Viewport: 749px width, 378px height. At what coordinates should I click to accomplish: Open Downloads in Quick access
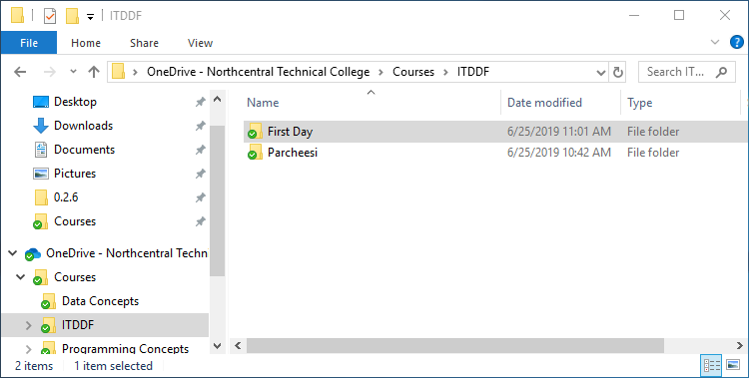click(83, 126)
